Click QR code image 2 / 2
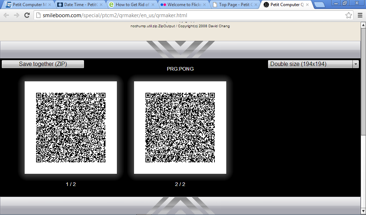366x215 pixels. click(180, 128)
